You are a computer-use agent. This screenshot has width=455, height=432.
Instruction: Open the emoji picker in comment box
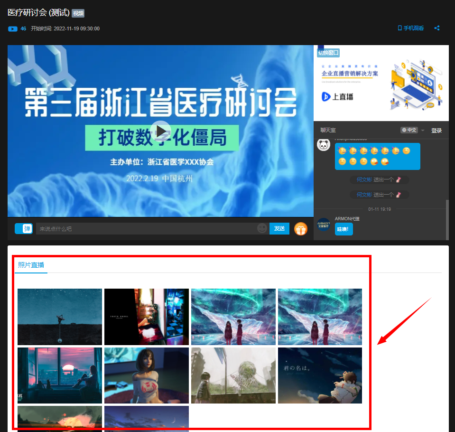(262, 228)
